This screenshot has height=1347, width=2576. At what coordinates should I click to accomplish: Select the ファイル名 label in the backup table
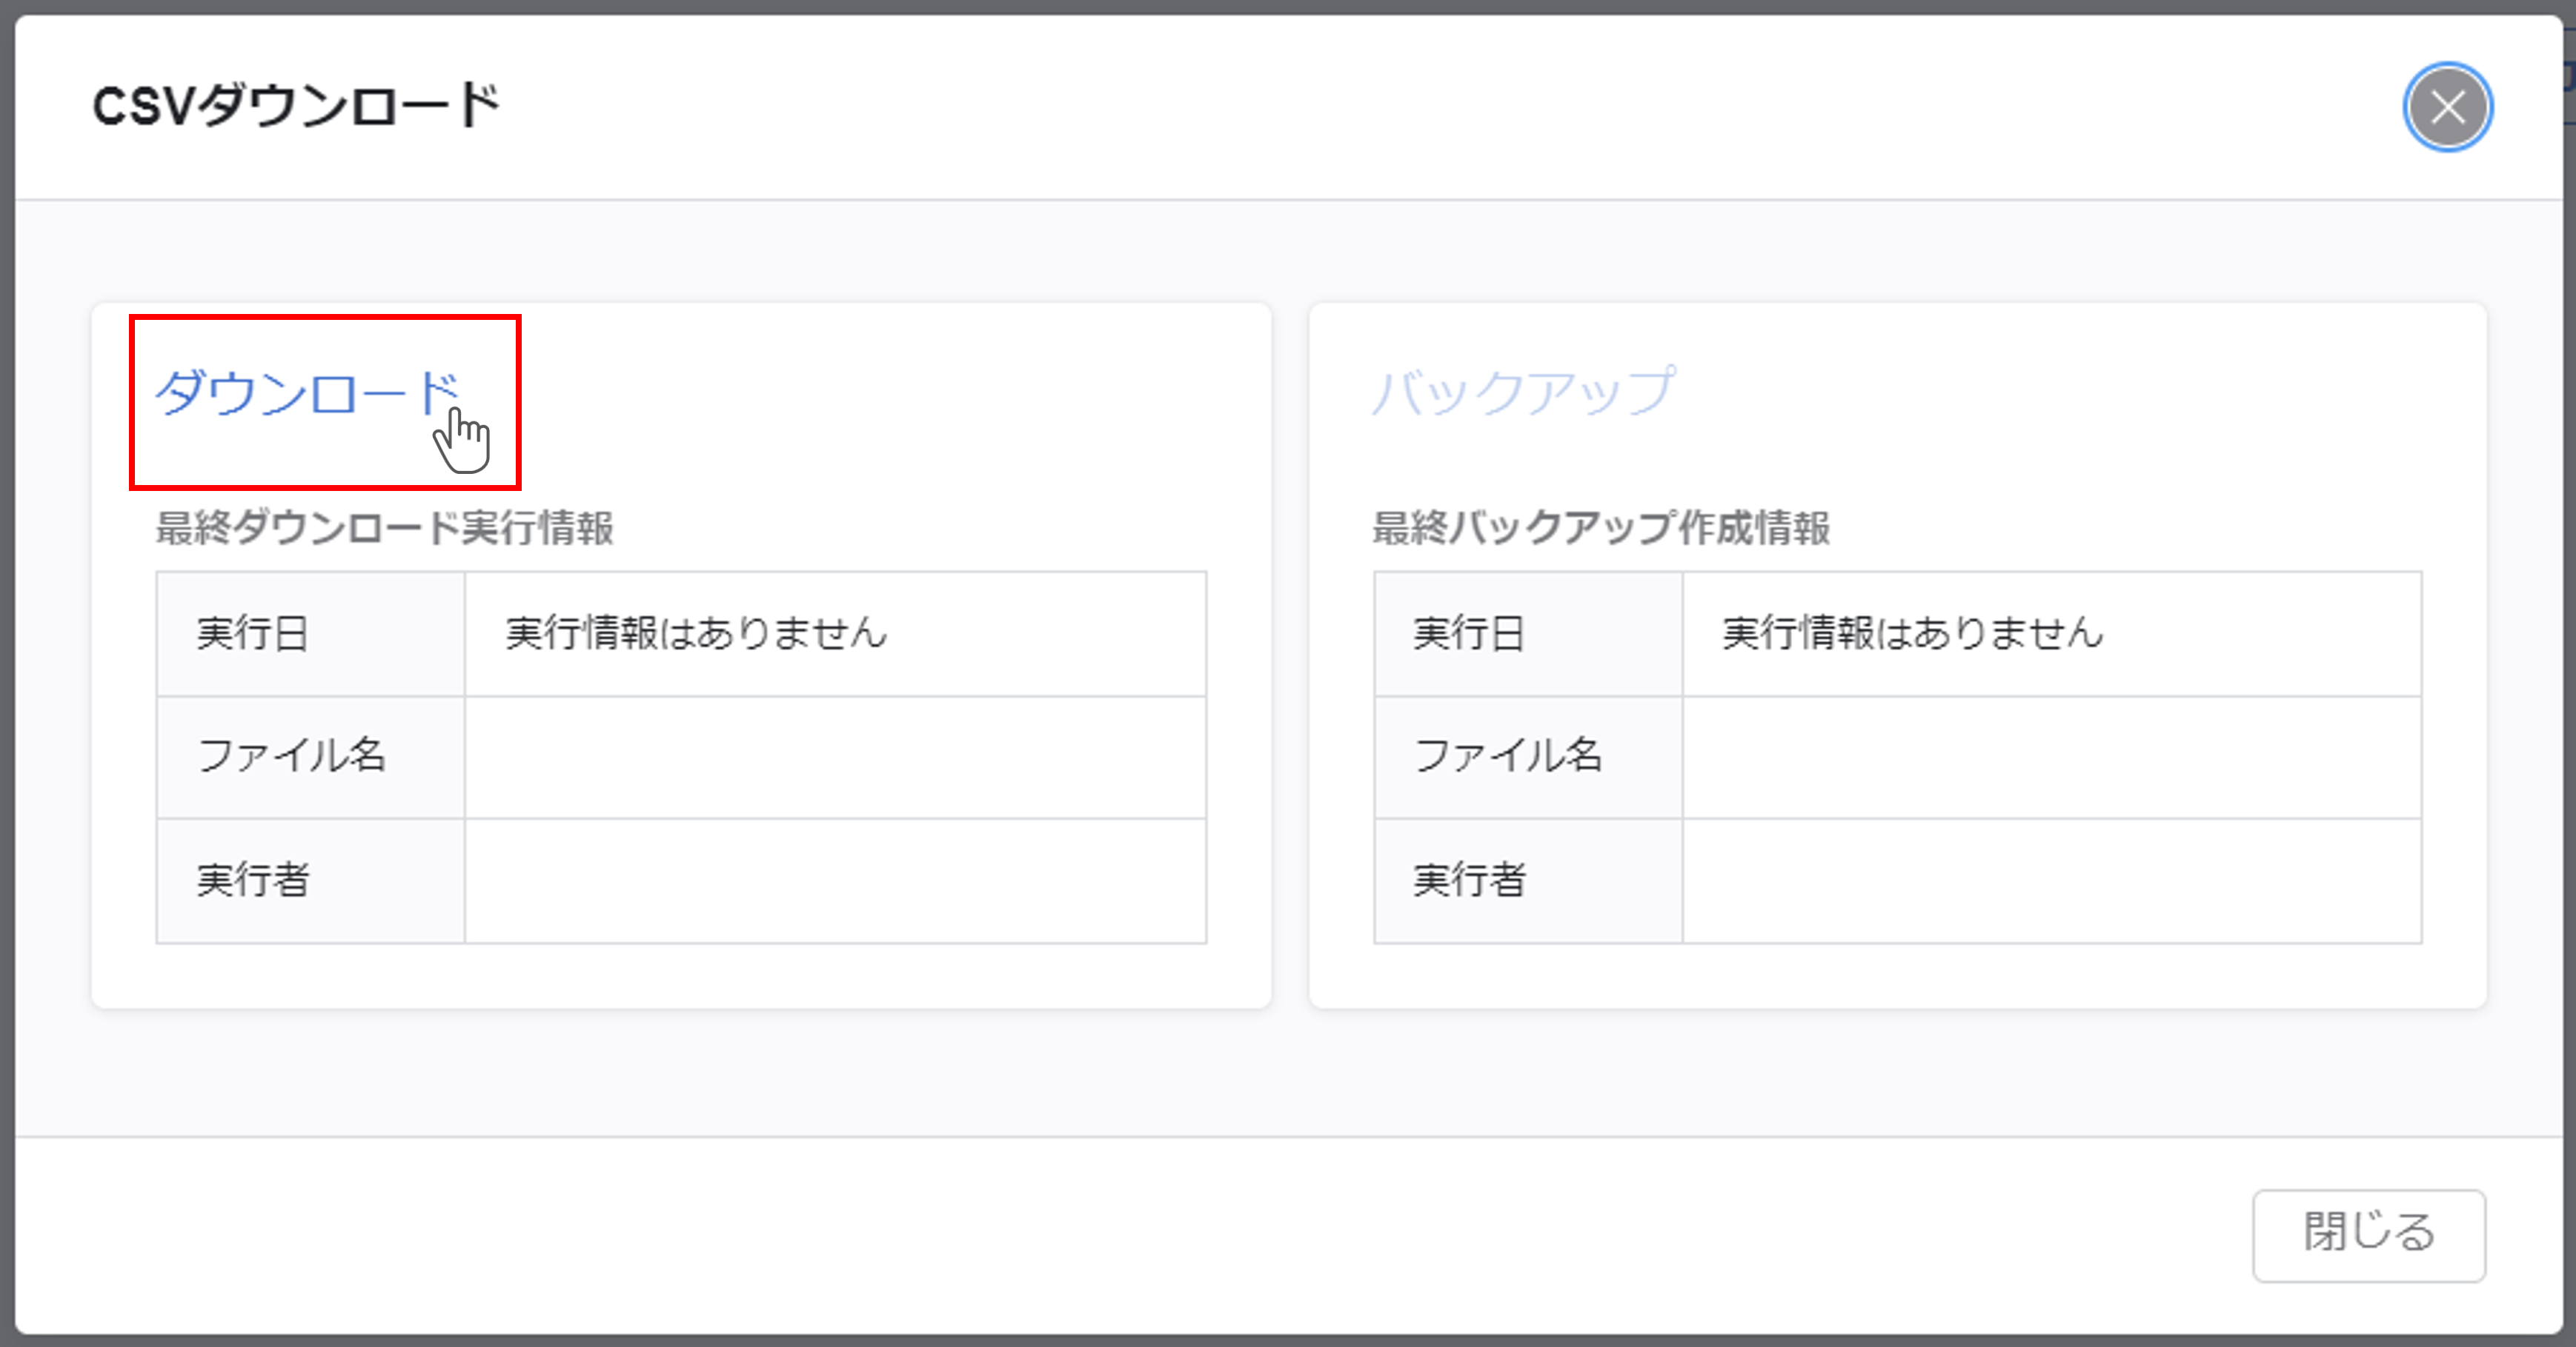(x=1508, y=757)
